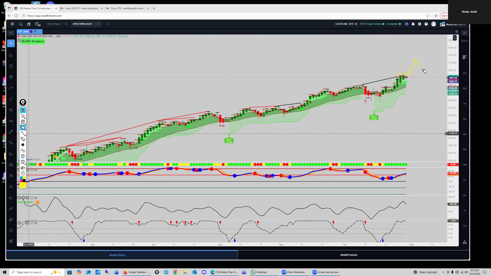Viewport: 491px width, 276px height.
Task: Select the 4H timeframe button
Action: [x=464, y=195]
